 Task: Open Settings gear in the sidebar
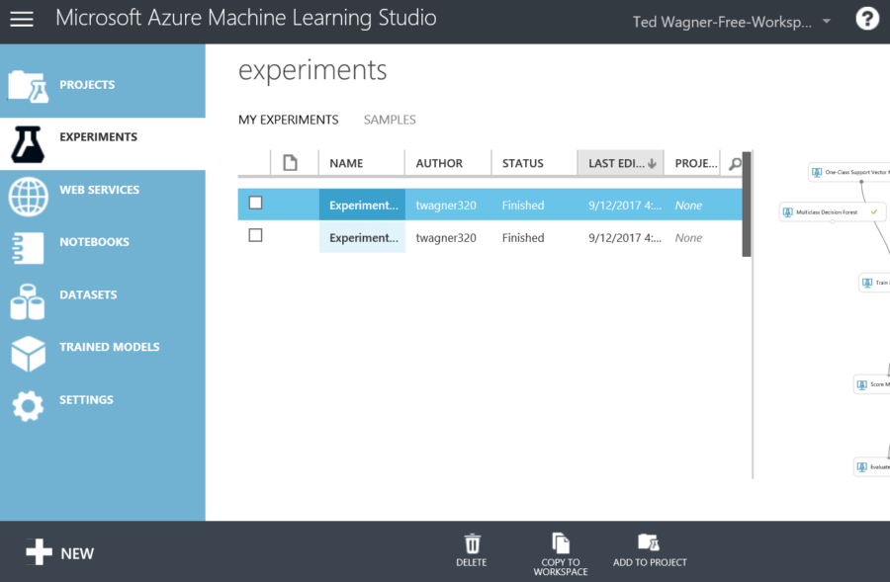point(28,405)
